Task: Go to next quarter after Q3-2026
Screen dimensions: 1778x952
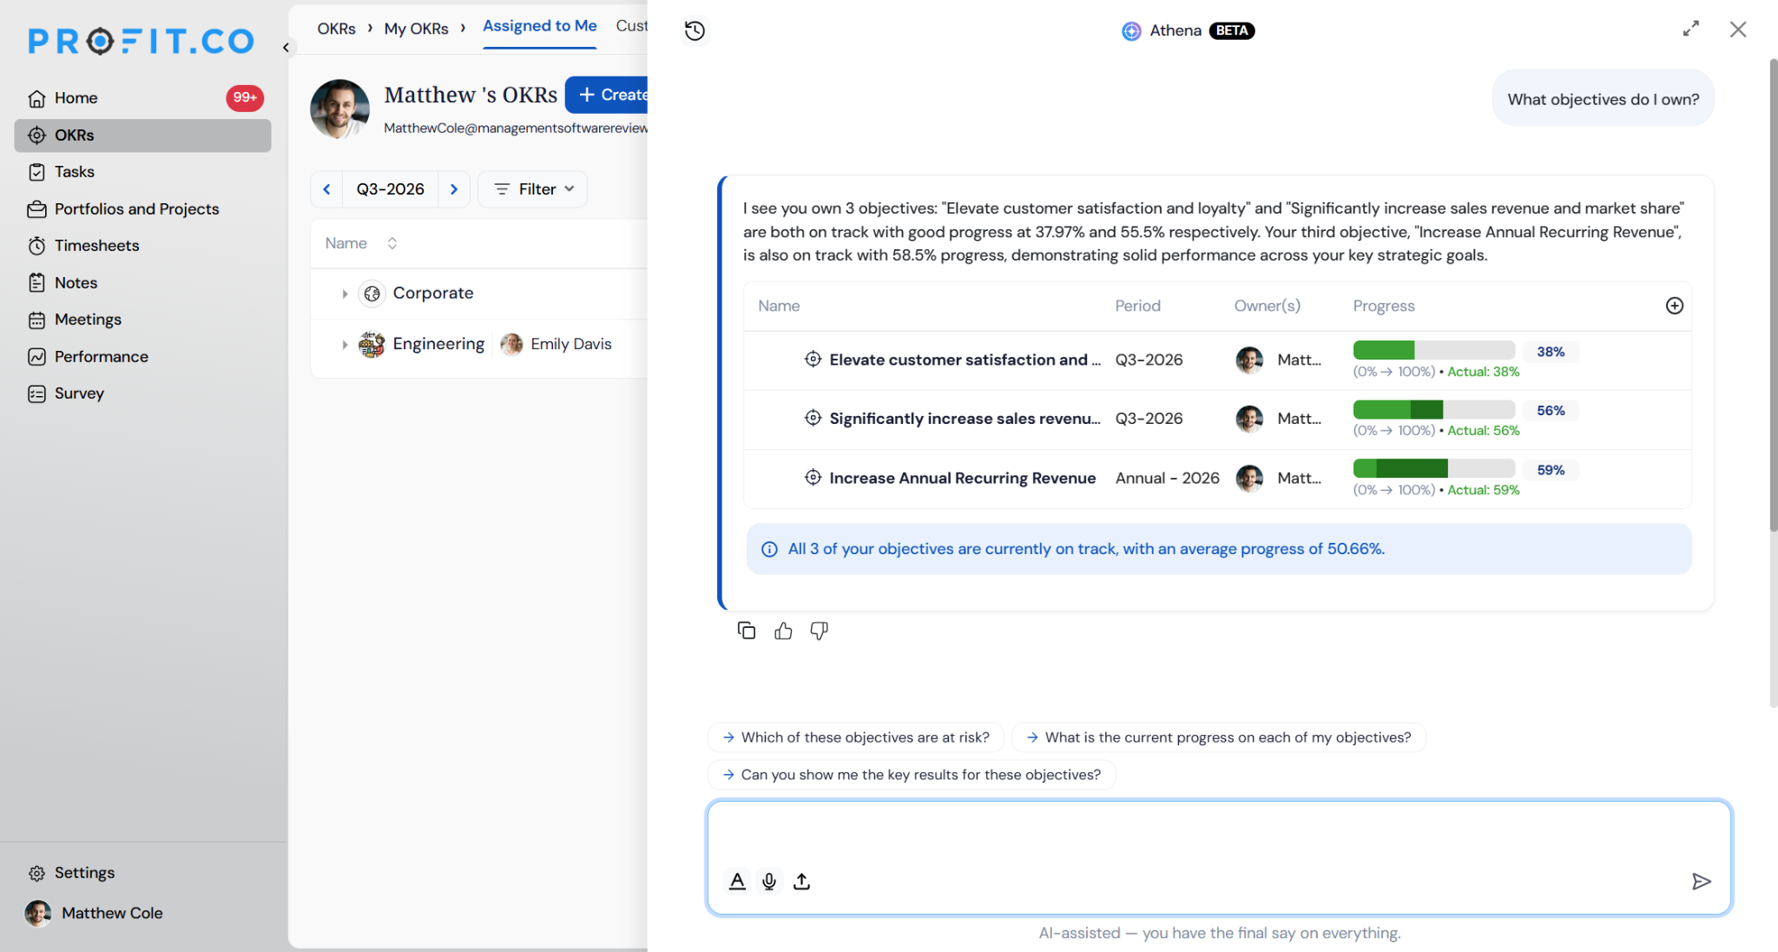Action: 454,189
